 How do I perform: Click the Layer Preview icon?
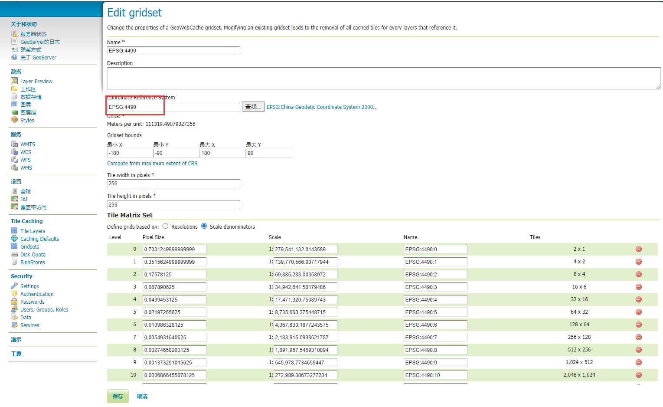click(14, 81)
